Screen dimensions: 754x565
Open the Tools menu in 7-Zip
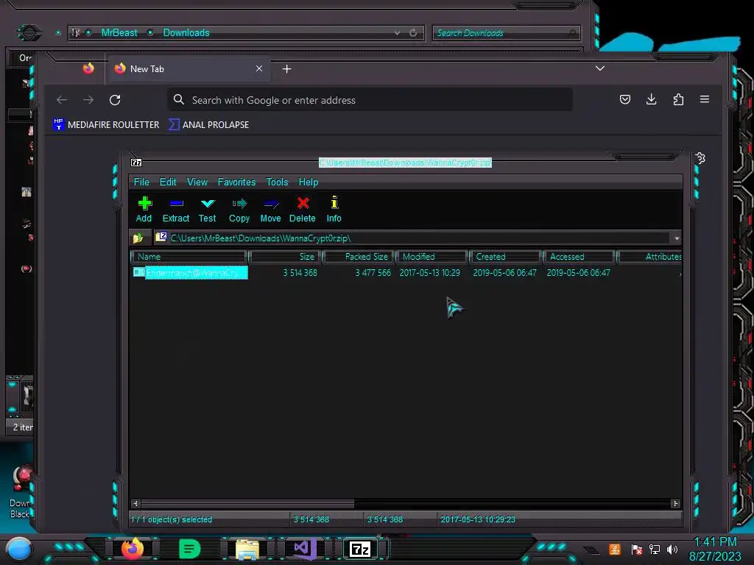pos(277,182)
